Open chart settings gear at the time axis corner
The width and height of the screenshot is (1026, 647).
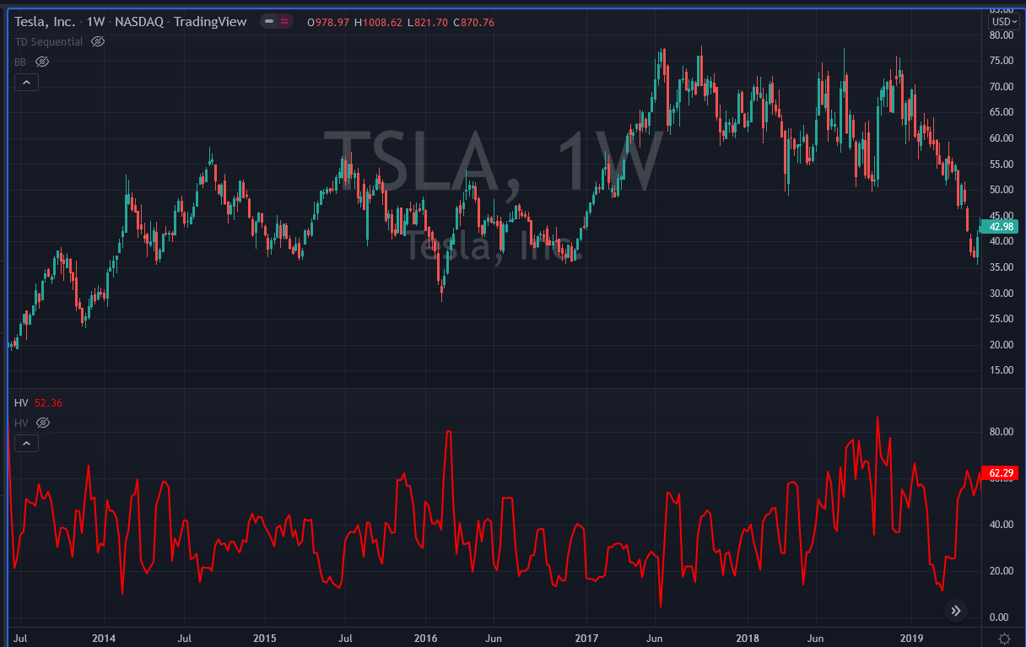[x=1004, y=638]
